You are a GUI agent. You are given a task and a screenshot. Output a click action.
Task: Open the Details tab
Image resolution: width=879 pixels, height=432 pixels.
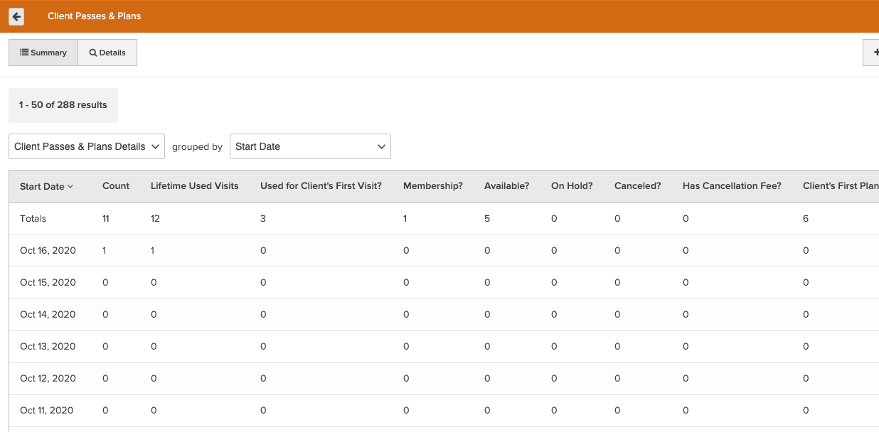(107, 53)
